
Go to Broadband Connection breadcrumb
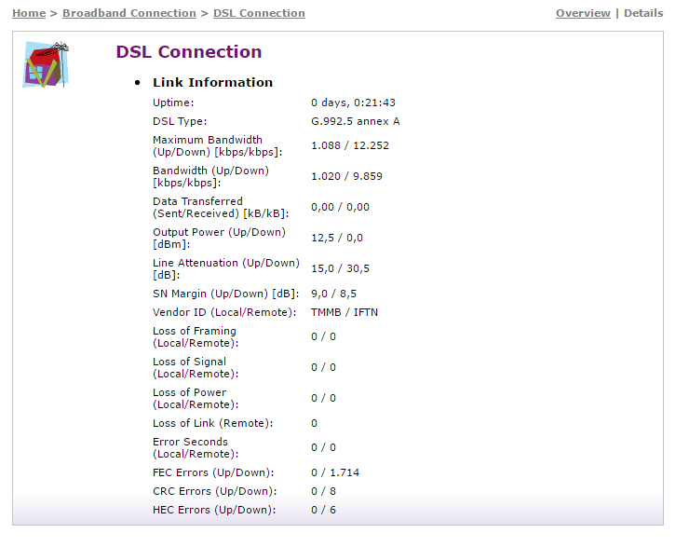point(129,13)
